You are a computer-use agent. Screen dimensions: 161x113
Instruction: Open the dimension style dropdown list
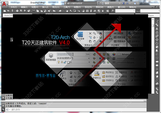tap(159, 11)
